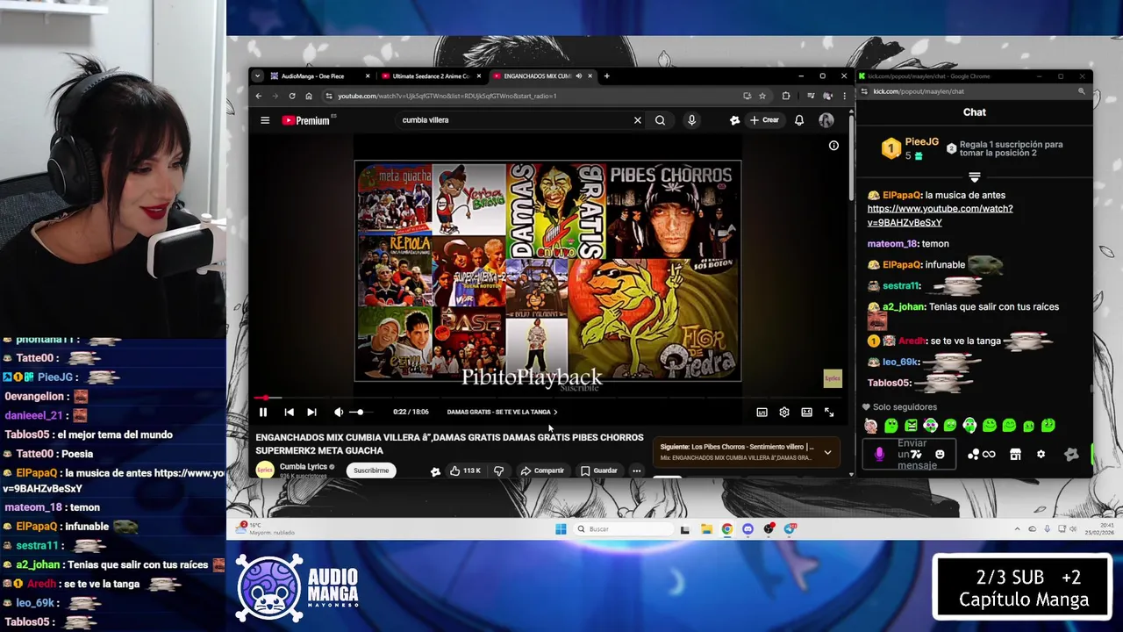Run search with the magnifier button

pyautogui.click(x=660, y=120)
